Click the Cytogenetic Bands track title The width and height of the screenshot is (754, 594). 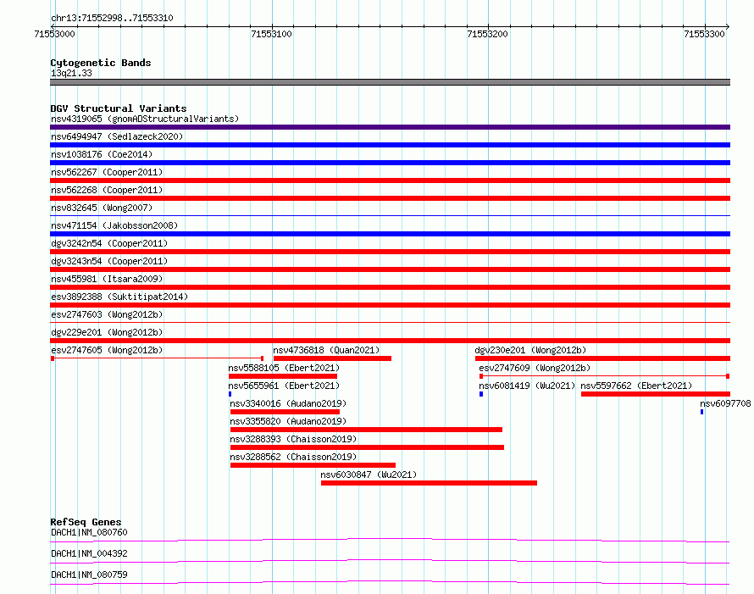101,63
